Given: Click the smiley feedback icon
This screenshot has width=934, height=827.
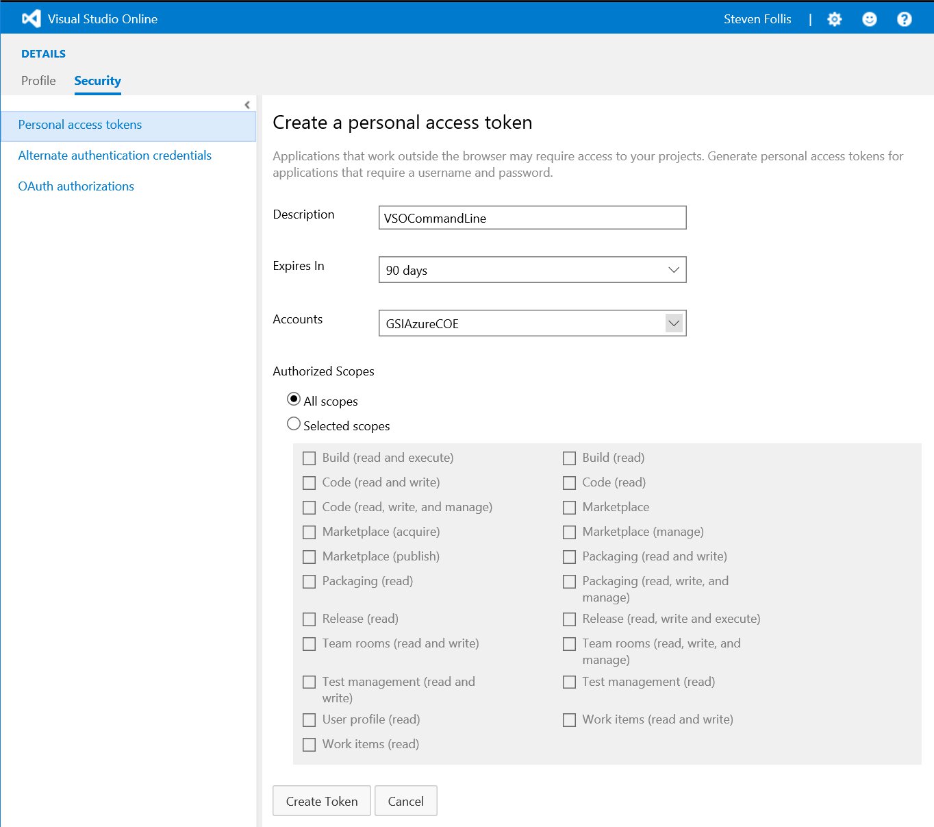Looking at the screenshot, I should point(869,19).
